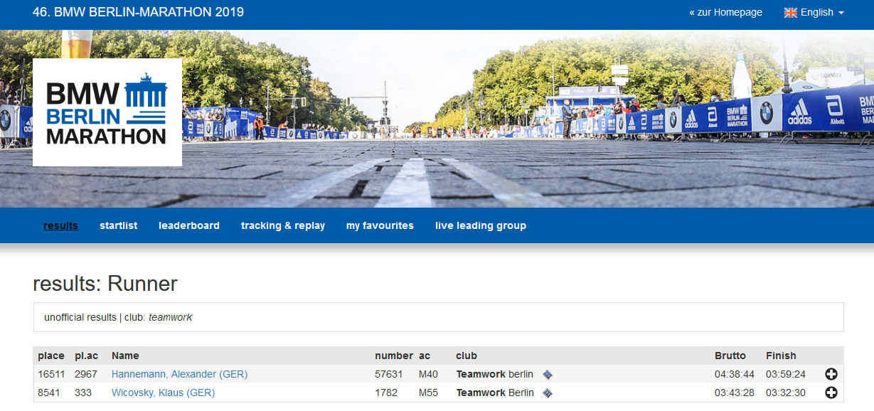Click the pl.ac column header
Viewport: 874px width, 411px height.
(x=86, y=356)
